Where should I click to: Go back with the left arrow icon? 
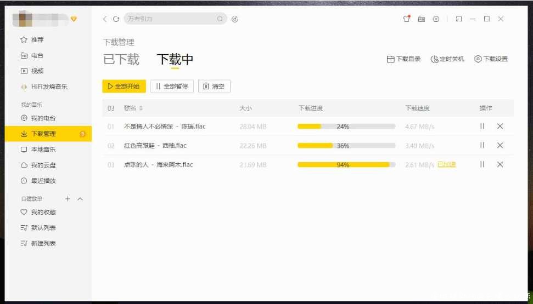pos(105,19)
